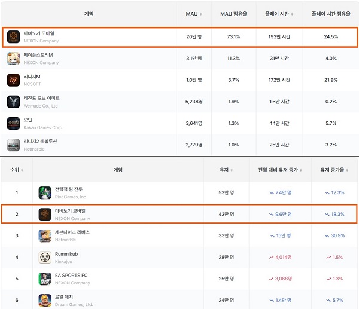
Task: Click the EA SPORTS FC game icon
Action: pyautogui.click(x=45, y=279)
